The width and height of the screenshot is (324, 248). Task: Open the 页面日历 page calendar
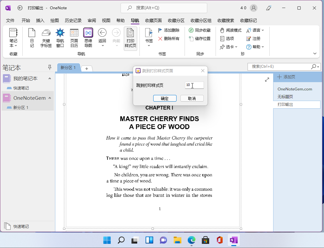74,38
